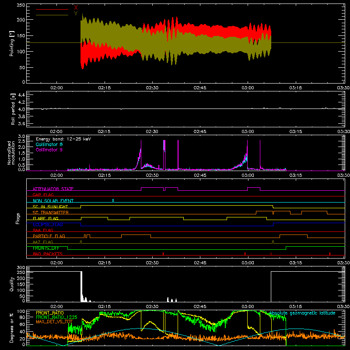350x350 pixels.
Task: Select the "Degrees or %" axis title
Action: [12, 328]
